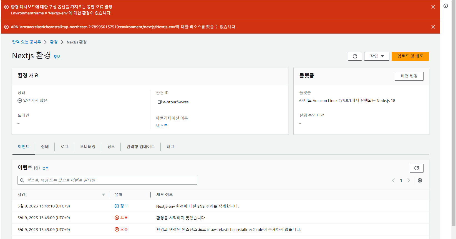The image size is (456, 239).
Task: Click the aws-elasticbeanstalk-ec2-role event detail
Action: 229,230
